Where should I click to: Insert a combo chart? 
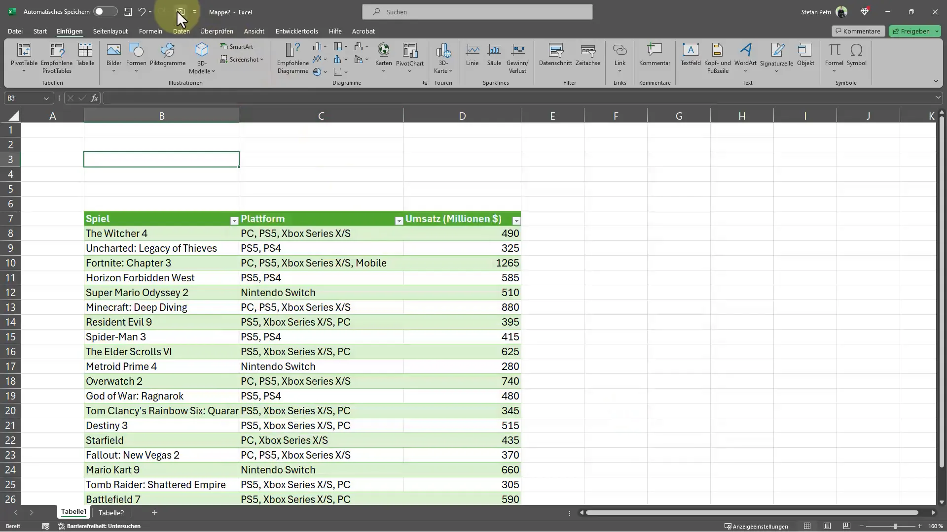point(361,59)
